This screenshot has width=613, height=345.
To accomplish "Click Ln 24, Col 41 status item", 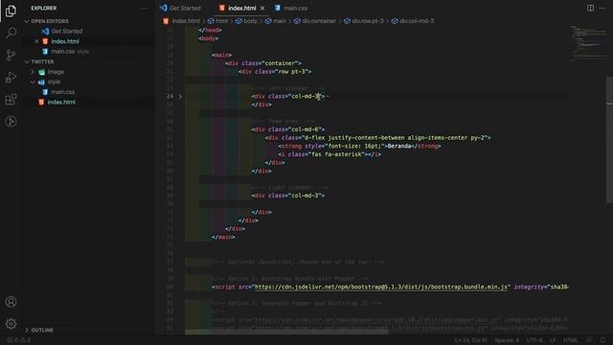I will coord(471,340).
